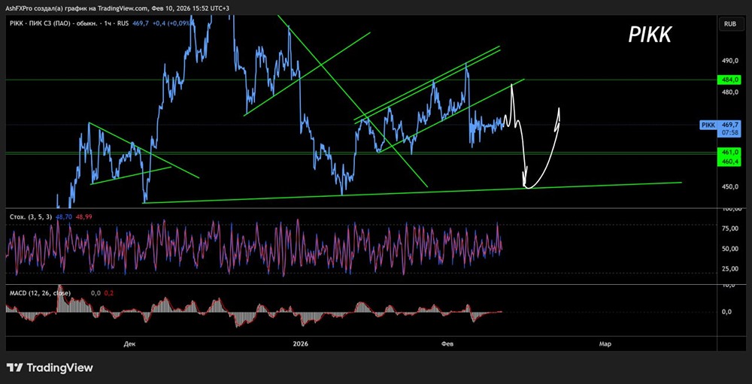Click the blue PIKK symbol tag

click(708, 125)
